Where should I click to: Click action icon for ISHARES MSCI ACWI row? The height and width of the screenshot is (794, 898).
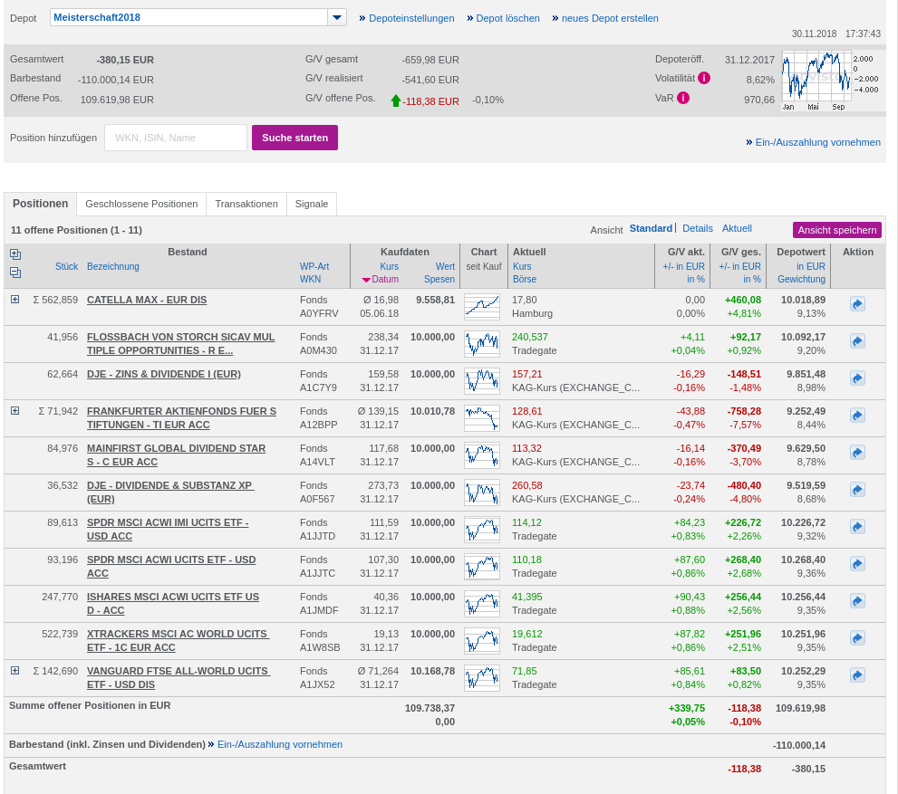[857, 601]
